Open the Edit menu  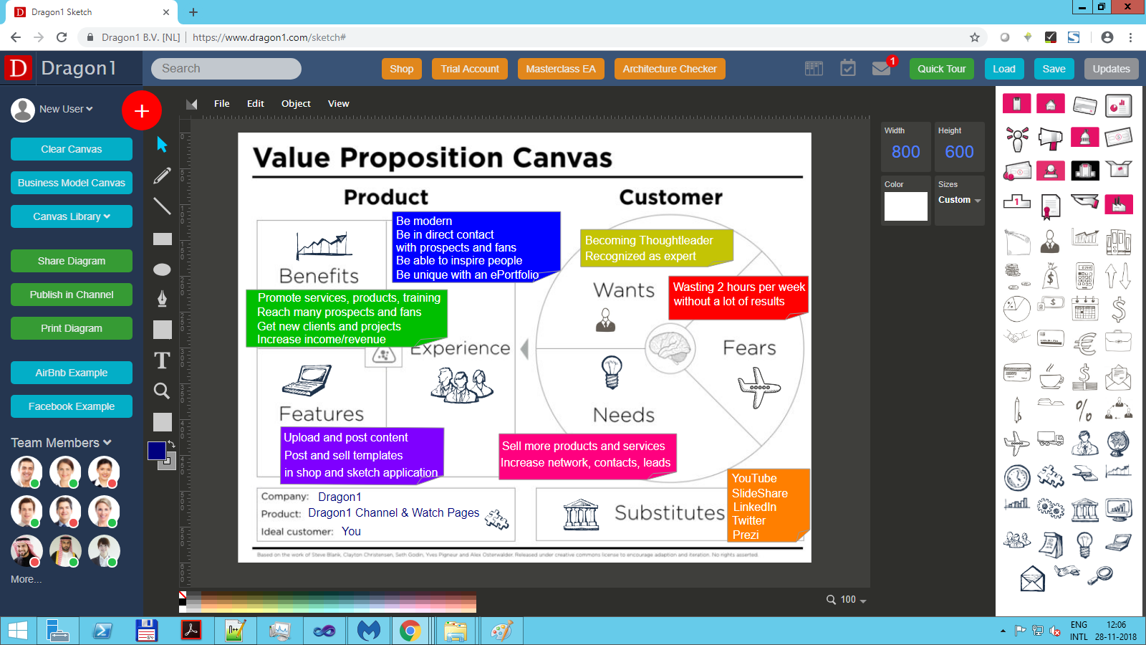(256, 103)
